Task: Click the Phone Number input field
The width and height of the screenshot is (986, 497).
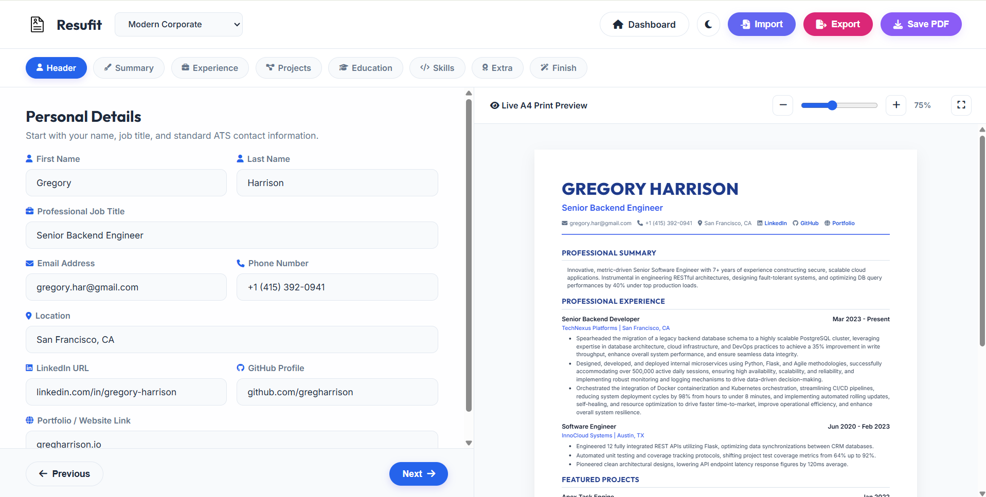Action: click(x=337, y=287)
